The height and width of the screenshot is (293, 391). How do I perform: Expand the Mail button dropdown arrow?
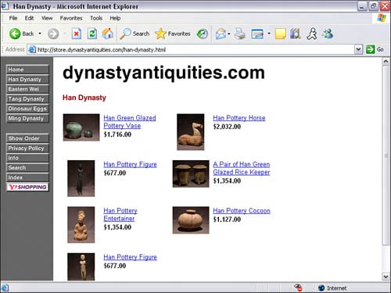(x=229, y=34)
